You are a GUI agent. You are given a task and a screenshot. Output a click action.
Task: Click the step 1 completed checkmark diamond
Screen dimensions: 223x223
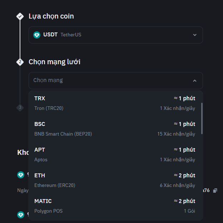coord(20,16)
